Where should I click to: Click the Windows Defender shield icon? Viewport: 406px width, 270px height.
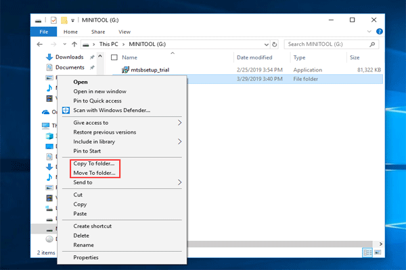[66, 110]
